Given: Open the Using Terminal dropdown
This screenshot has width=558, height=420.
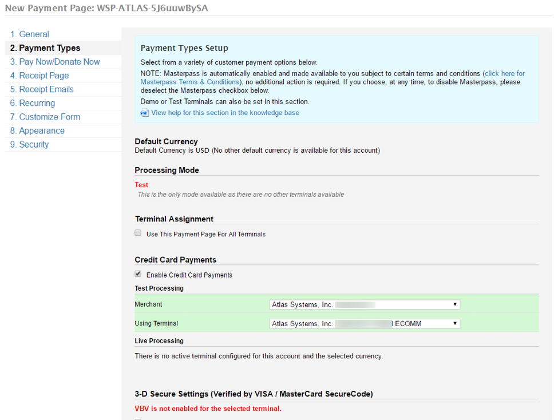Looking at the screenshot, I should pos(365,324).
